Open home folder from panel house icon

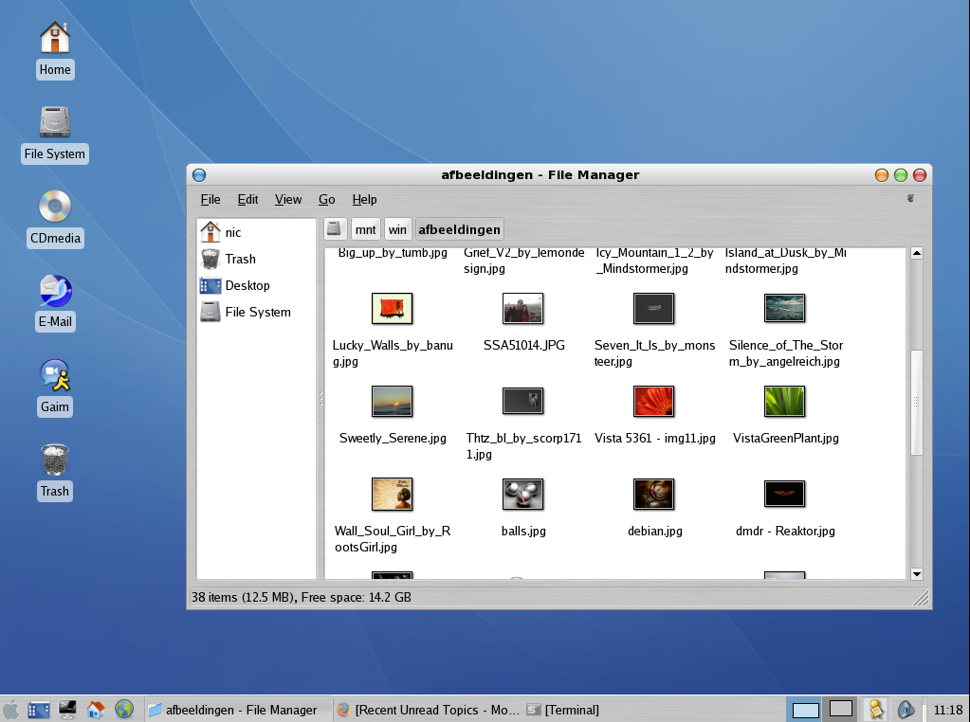pos(95,709)
